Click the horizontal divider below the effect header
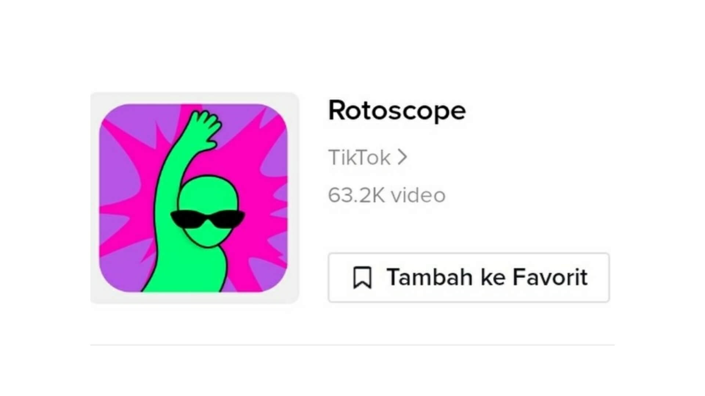705x396 pixels. [352, 345]
